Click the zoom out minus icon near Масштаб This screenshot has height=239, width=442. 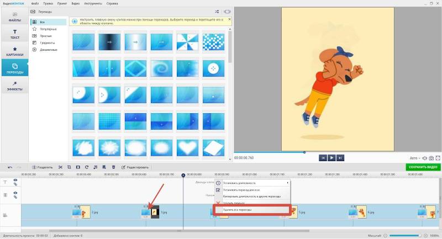pos(385,236)
